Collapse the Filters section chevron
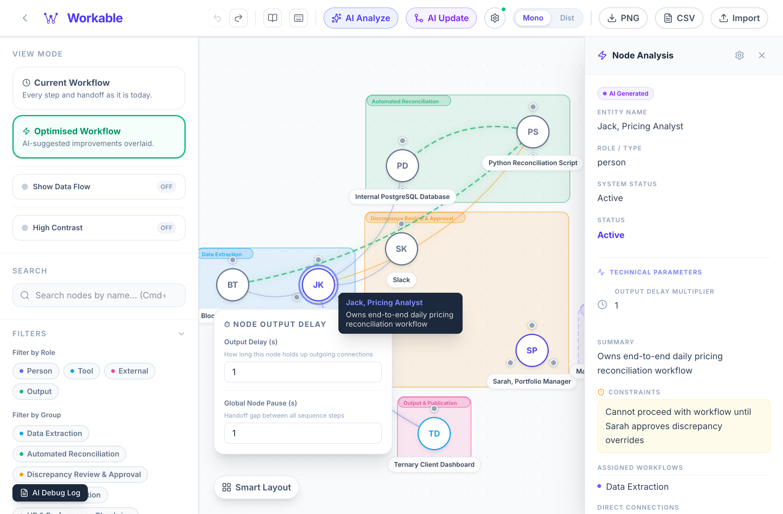Viewport: 783px width, 514px height. coord(181,334)
